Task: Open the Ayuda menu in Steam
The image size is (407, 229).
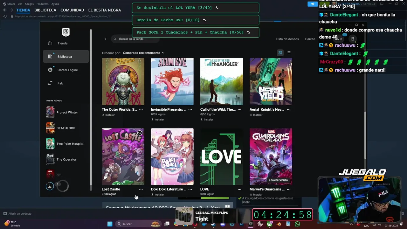Action: click(x=55, y=4)
